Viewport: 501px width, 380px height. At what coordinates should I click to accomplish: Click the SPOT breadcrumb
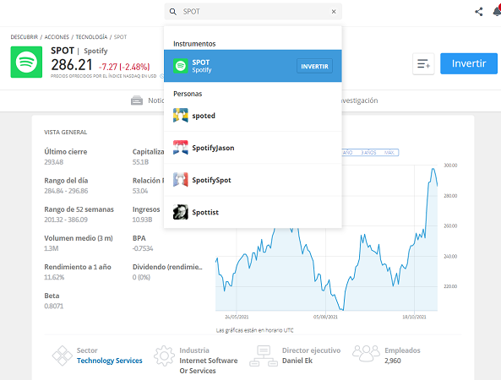(120, 37)
